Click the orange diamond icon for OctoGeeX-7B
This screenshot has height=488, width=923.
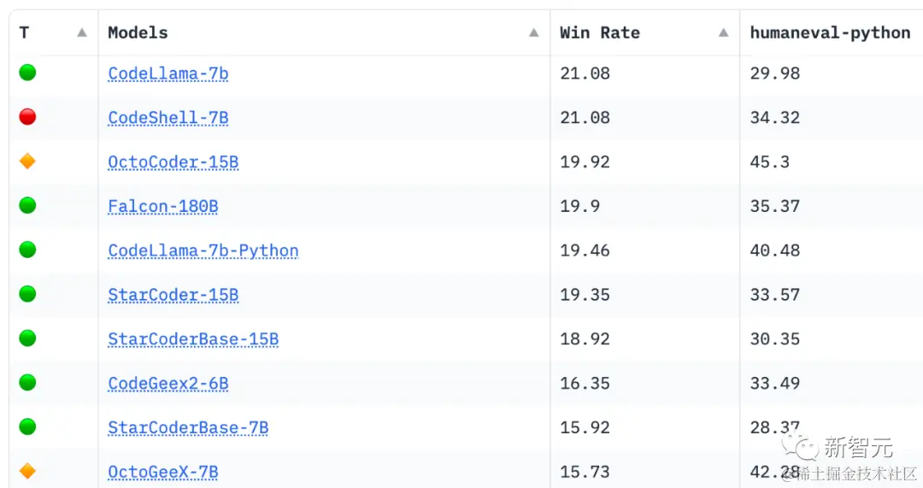27,471
